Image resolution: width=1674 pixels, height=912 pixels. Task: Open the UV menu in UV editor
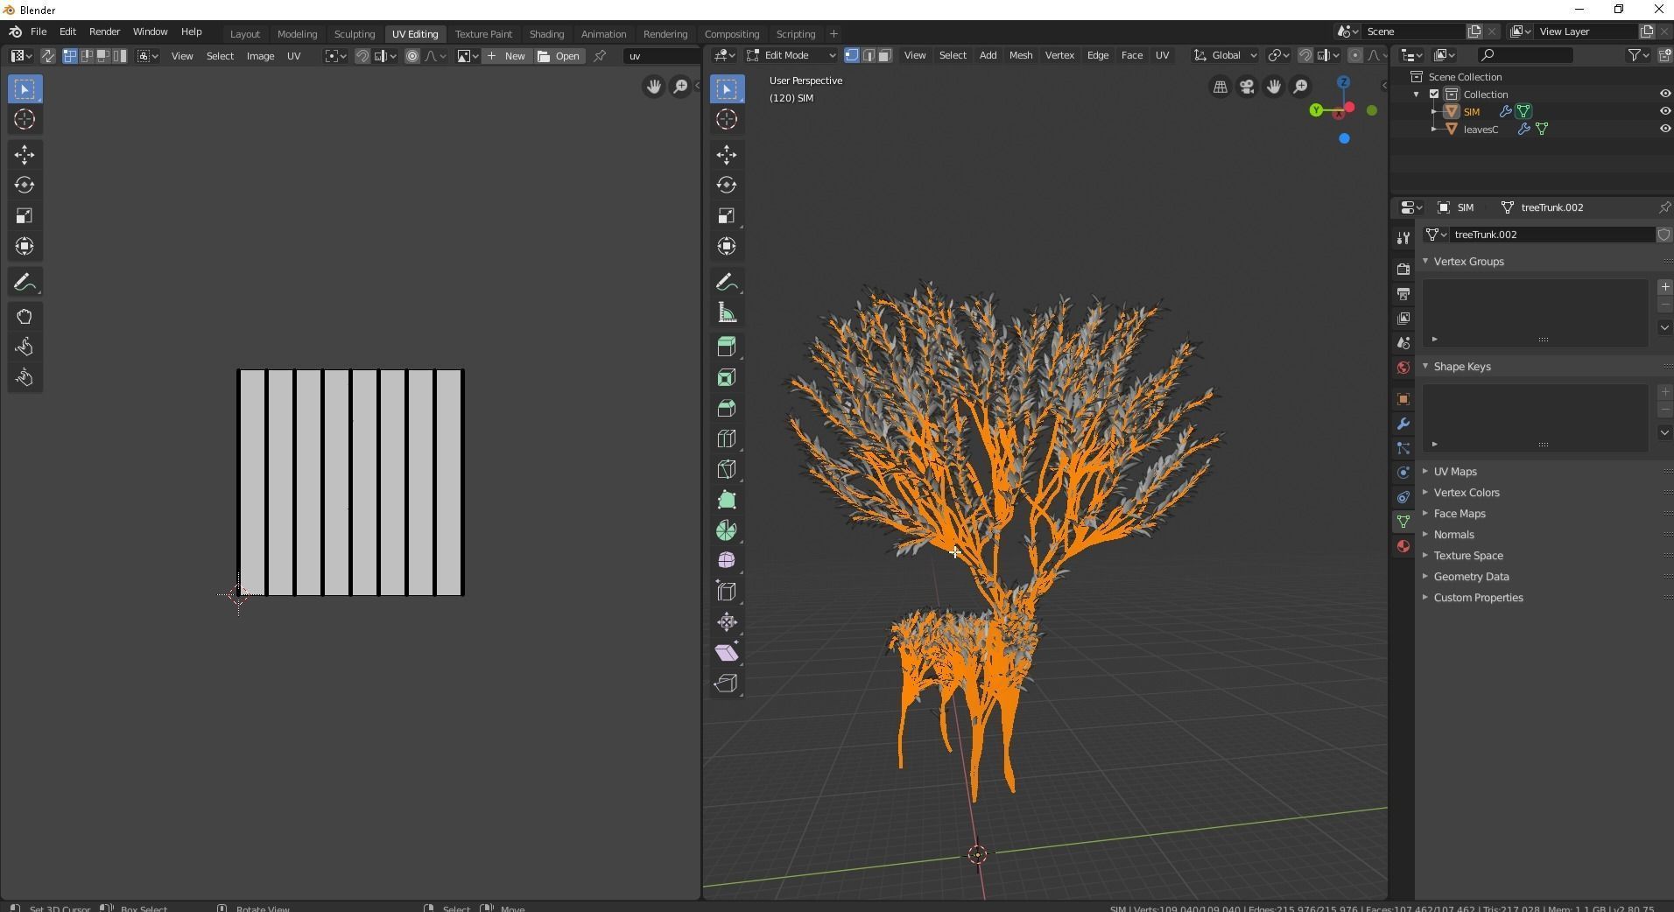click(294, 56)
